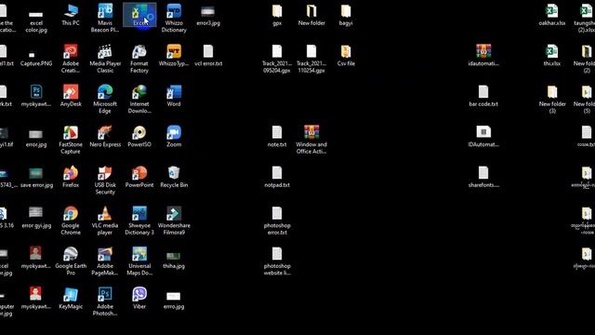The image size is (595, 335).
Task: Select the folder named bagyi
Action: click(x=346, y=15)
